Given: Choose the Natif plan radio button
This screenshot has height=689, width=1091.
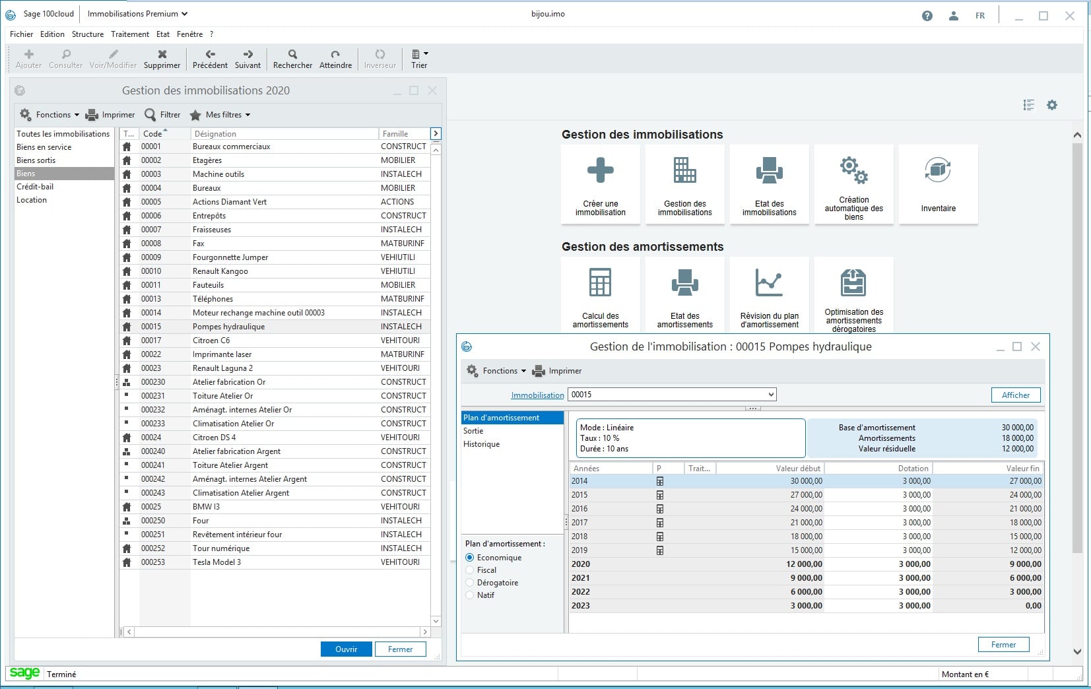Looking at the screenshot, I should coord(470,595).
